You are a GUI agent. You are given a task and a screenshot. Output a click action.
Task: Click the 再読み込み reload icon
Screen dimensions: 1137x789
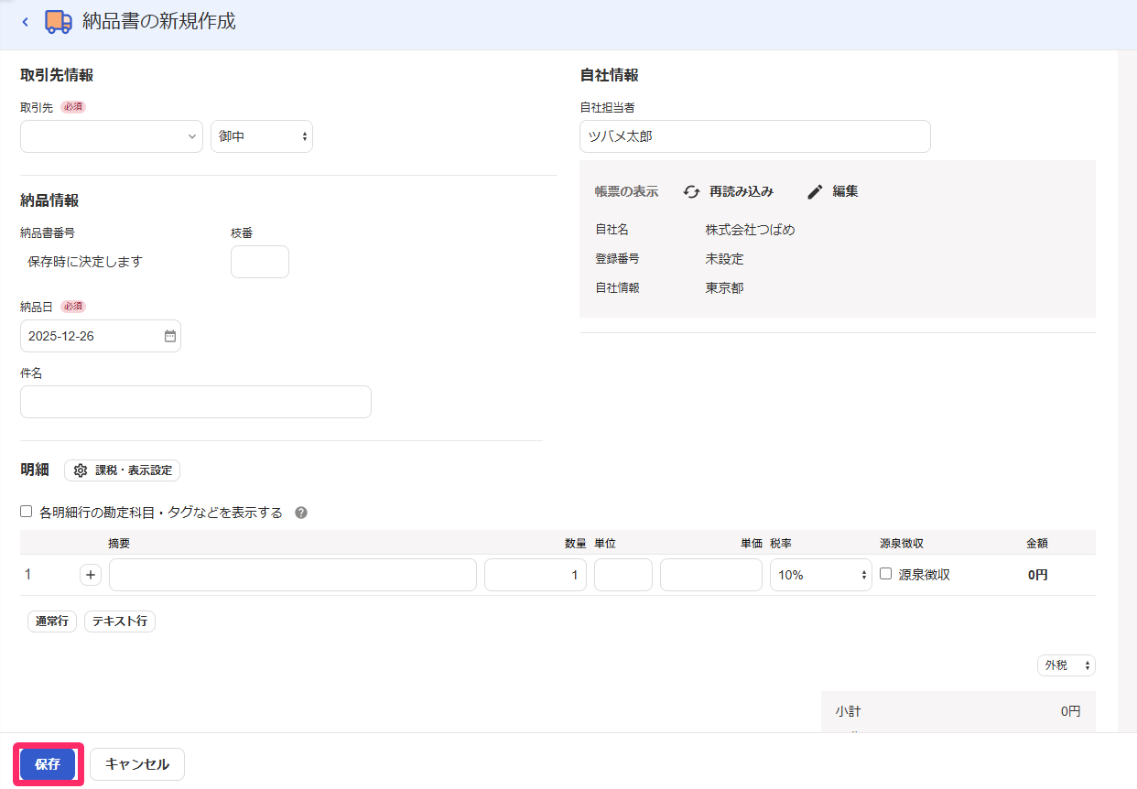(x=692, y=191)
